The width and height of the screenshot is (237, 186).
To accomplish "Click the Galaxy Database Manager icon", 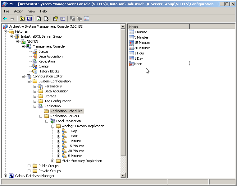I will point(11,176).
